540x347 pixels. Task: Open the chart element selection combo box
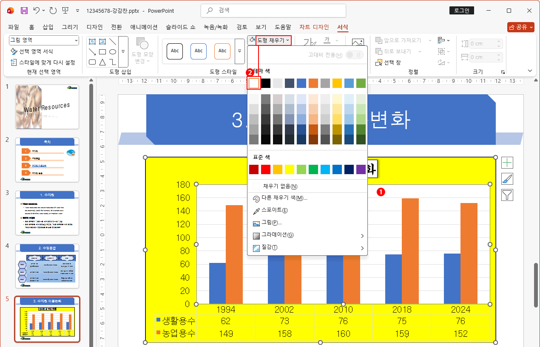44,40
